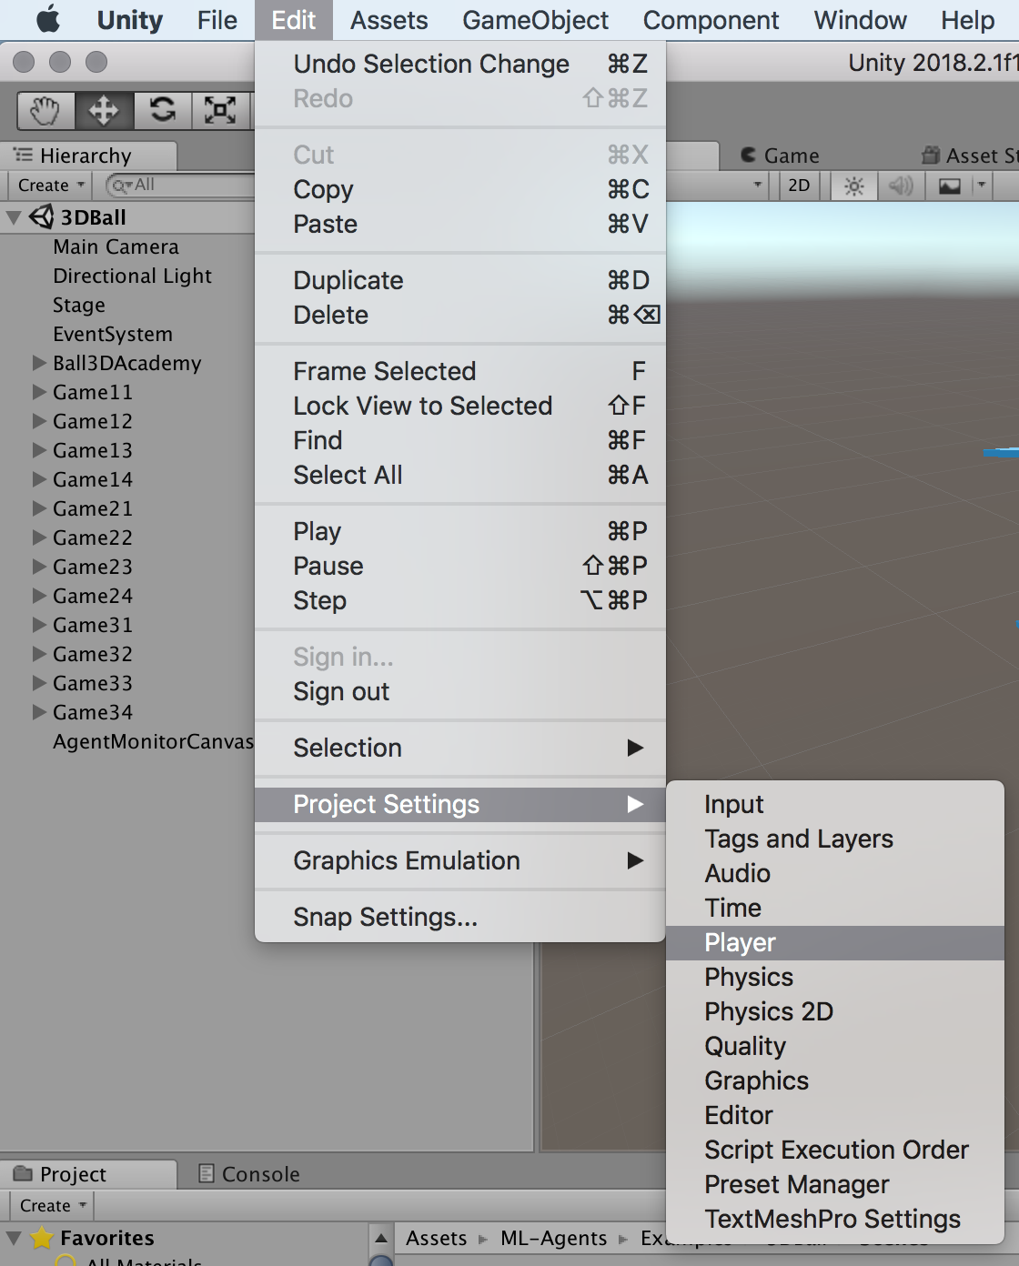The width and height of the screenshot is (1019, 1266).
Task: Toggle scene lighting sun icon
Action: click(853, 186)
